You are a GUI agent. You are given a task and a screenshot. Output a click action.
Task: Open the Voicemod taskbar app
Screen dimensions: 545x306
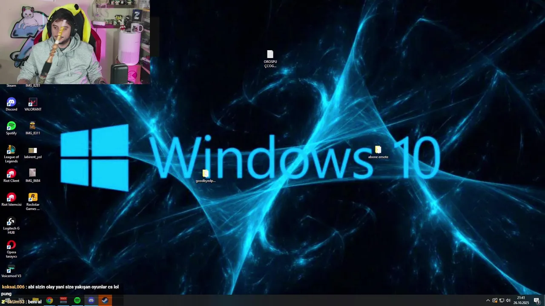[x=63, y=300]
